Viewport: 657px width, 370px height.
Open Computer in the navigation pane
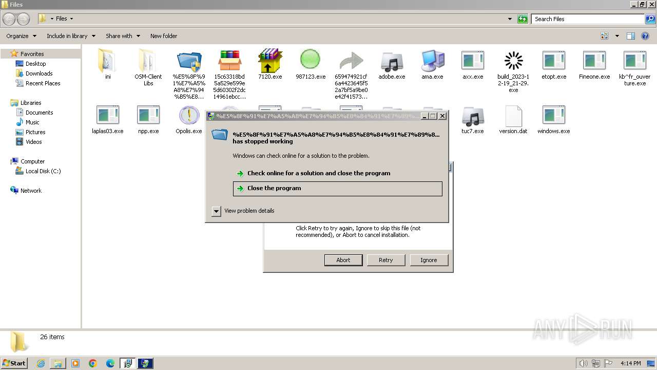(32, 161)
